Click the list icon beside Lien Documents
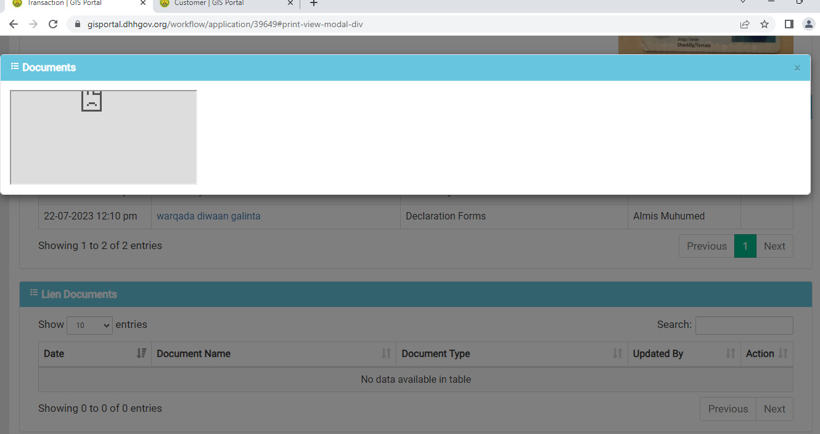This screenshot has width=820, height=434. pyautogui.click(x=34, y=293)
